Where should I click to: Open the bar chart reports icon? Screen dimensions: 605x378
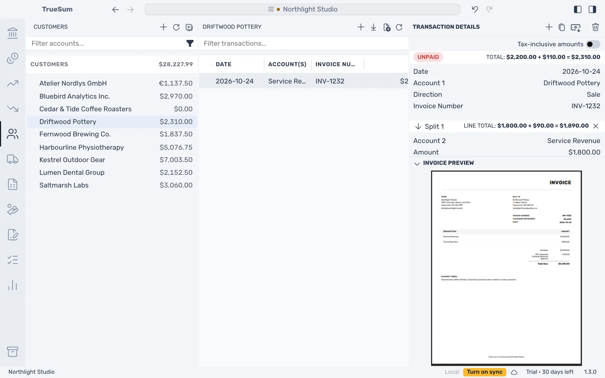(12, 285)
